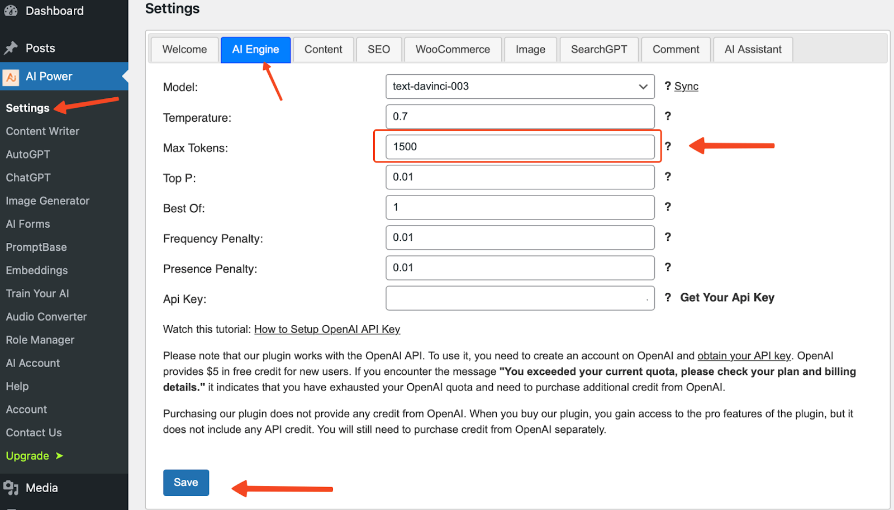894x510 pixels.
Task: Click the help icon next to Model
Action: 668,86
